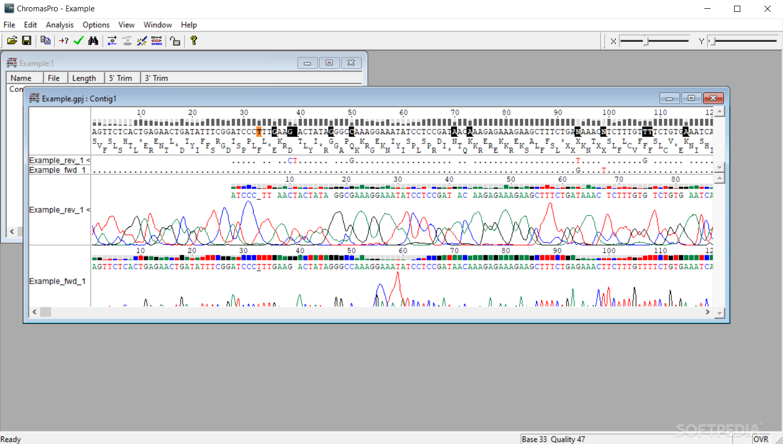Click Base 33 Quality 47 status text

553,439
